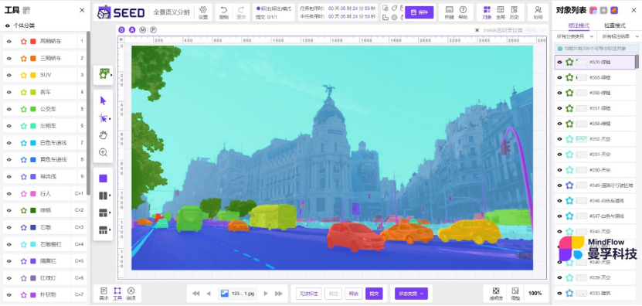The width and height of the screenshot is (642, 306).
Task: Click the purple 保存 save button
Action: click(x=419, y=12)
